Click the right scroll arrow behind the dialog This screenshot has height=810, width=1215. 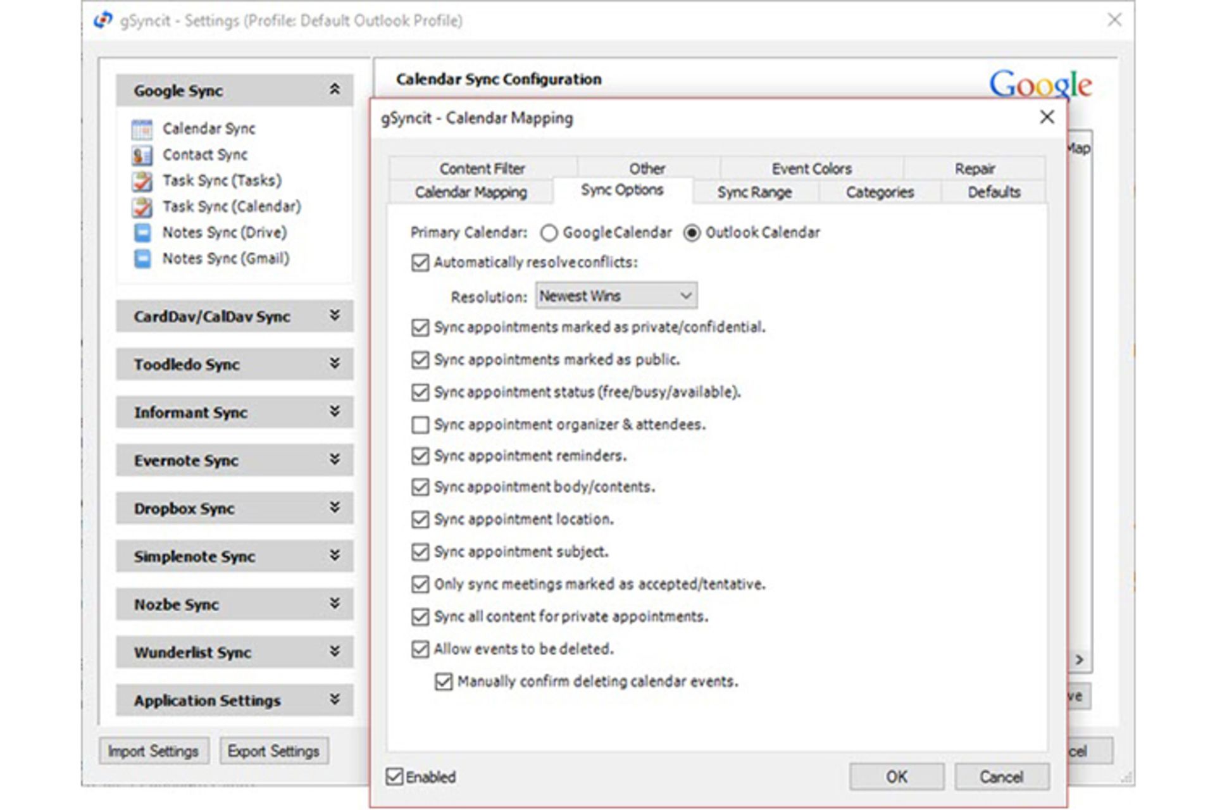click(1080, 659)
